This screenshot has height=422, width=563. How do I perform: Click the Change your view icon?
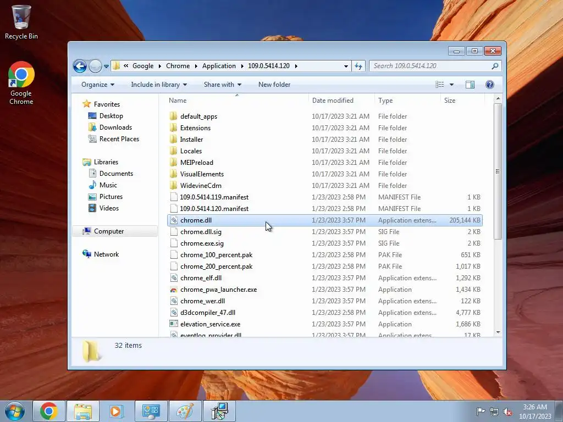[439, 85]
